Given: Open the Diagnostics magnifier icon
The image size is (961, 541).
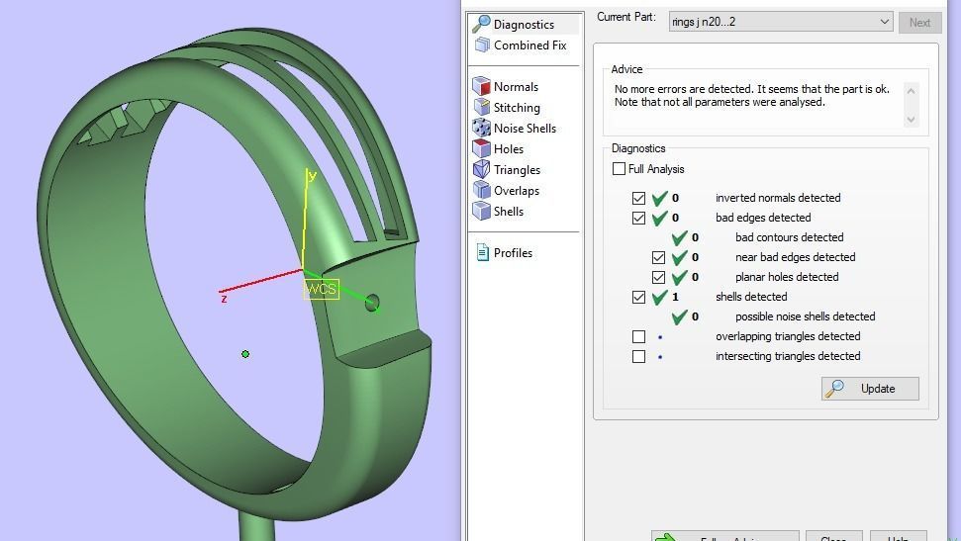Looking at the screenshot, I should (481, 24).
